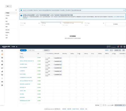Remove the Total cost metric card
Image resolution: width=126 pixels, height=111 pixels.
coord(39,23)
